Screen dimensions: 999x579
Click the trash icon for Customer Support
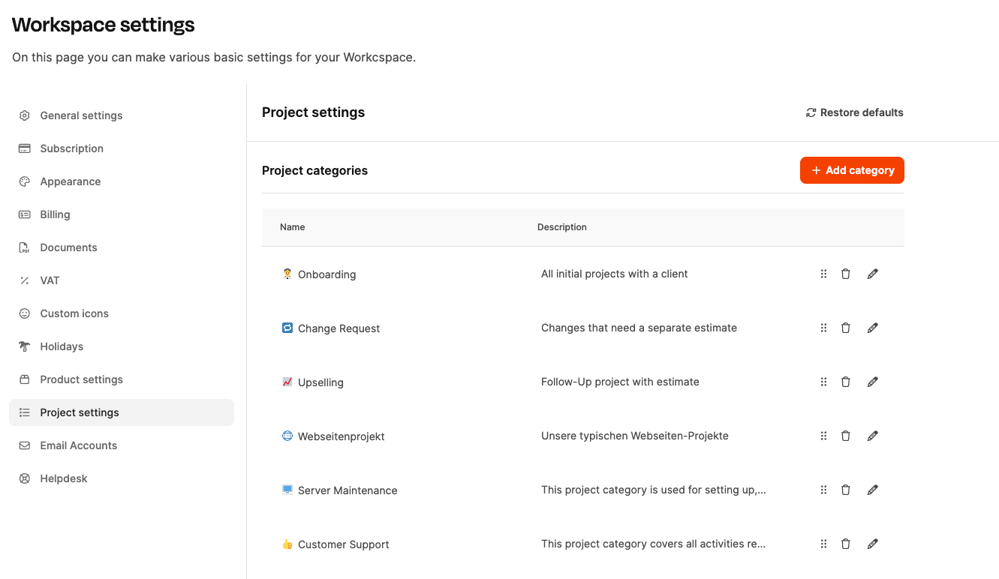pyautogui.click(x=846, y=544)
